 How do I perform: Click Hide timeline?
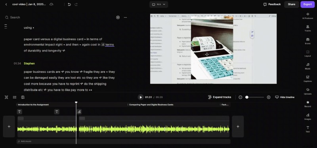(x=285, y=97)
